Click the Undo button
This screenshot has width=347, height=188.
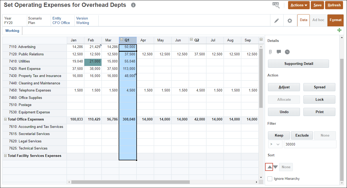click(x=284, y=112)
